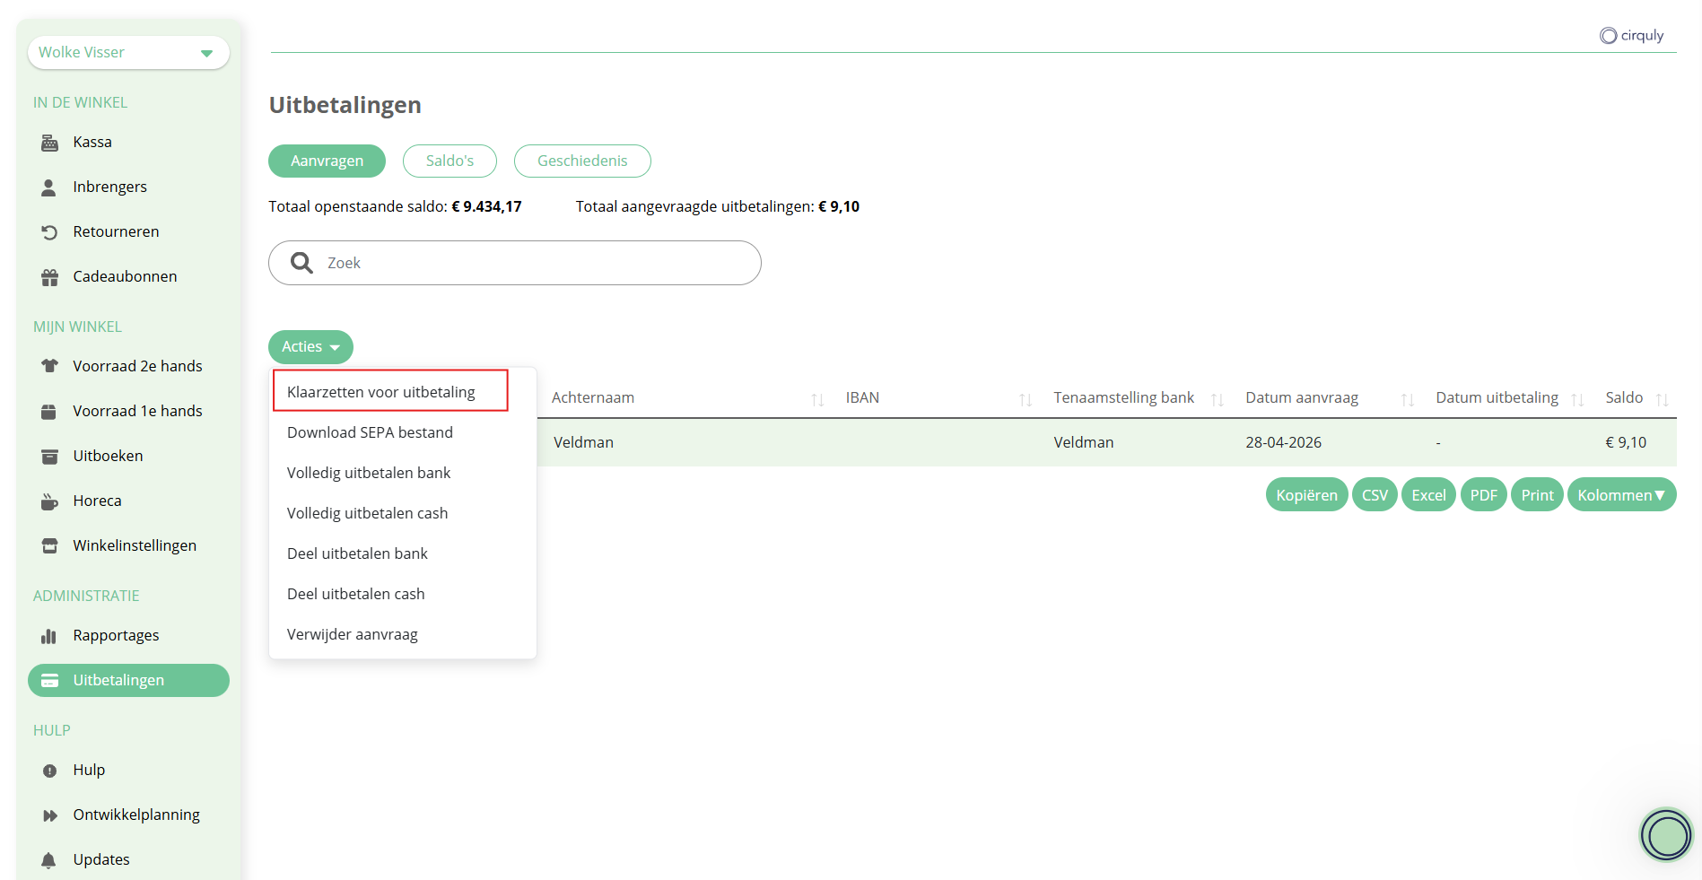The height and width of the screenshot is (880, 1702).
Task: Select Volledig uitbetalen cash
Action: pos(367,513)
